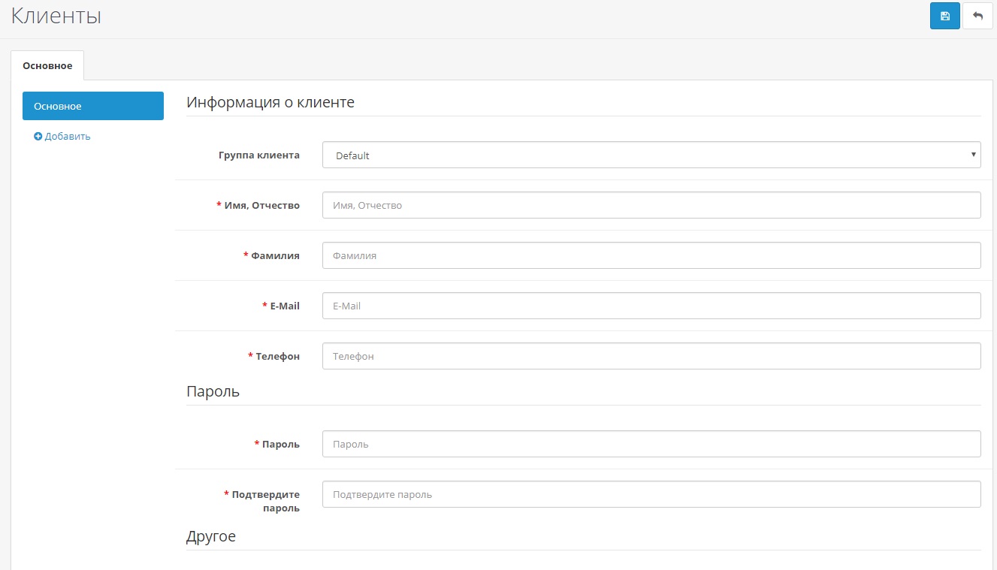Click the Телефон field label

click(x=277, y=356)
